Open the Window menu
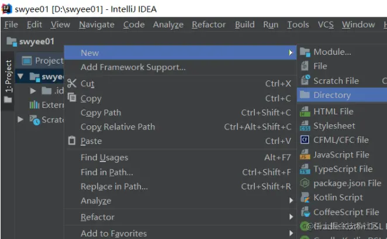The height and width of the screenshot is (239, 387). click(358, 24)
